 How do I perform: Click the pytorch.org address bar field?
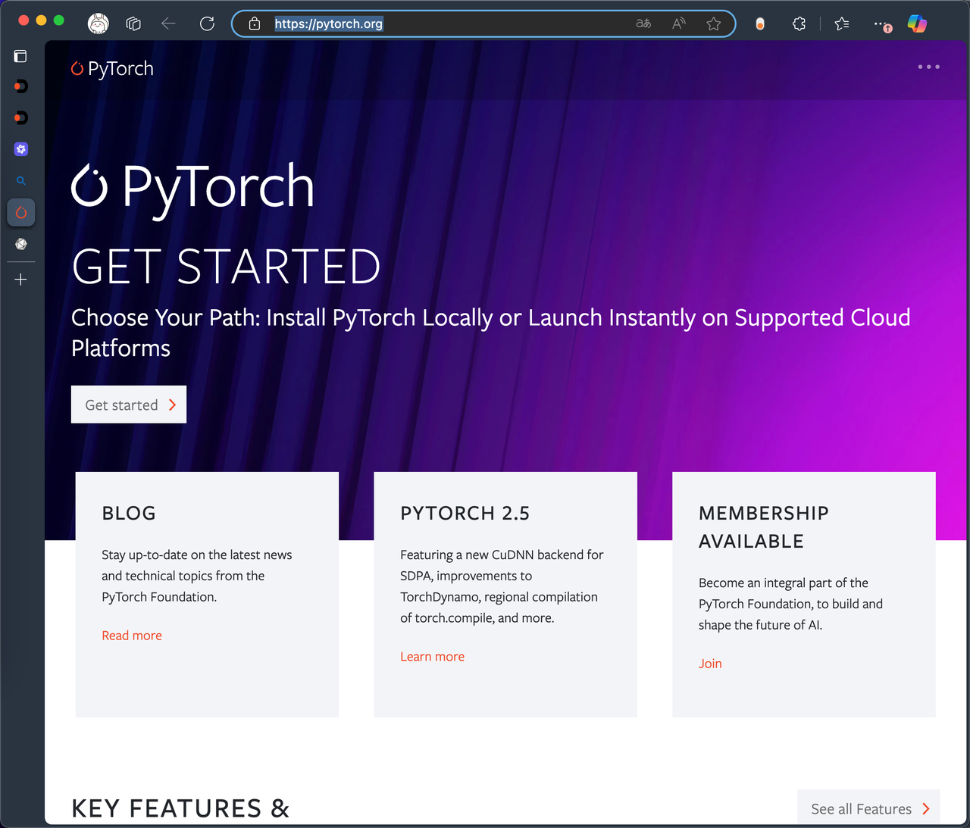tap(455, 24)
